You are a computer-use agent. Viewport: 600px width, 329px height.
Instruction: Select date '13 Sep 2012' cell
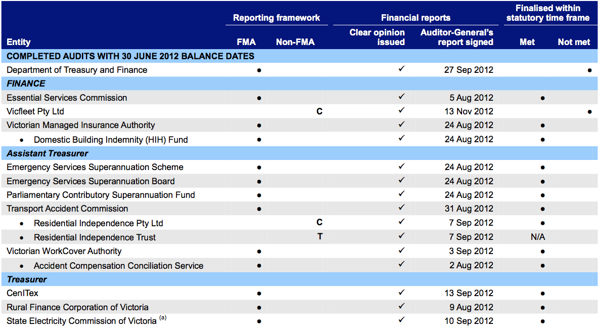[x=469, y=294]
